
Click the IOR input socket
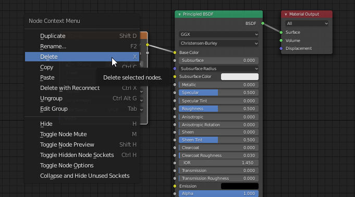(175, 163)
